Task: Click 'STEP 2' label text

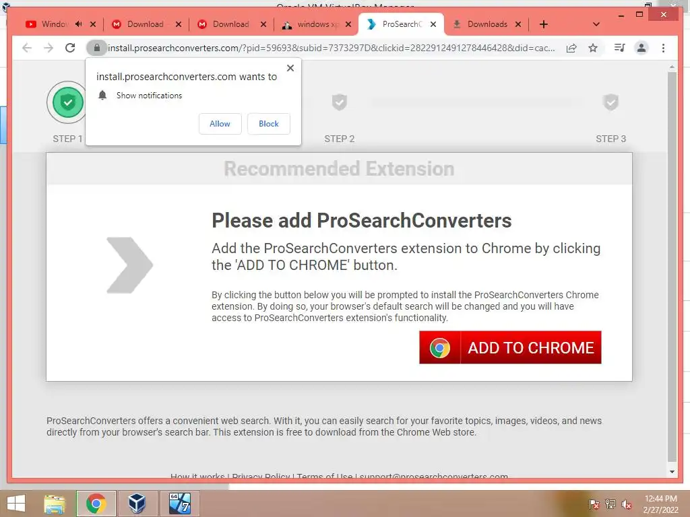Action: (340, 139)
